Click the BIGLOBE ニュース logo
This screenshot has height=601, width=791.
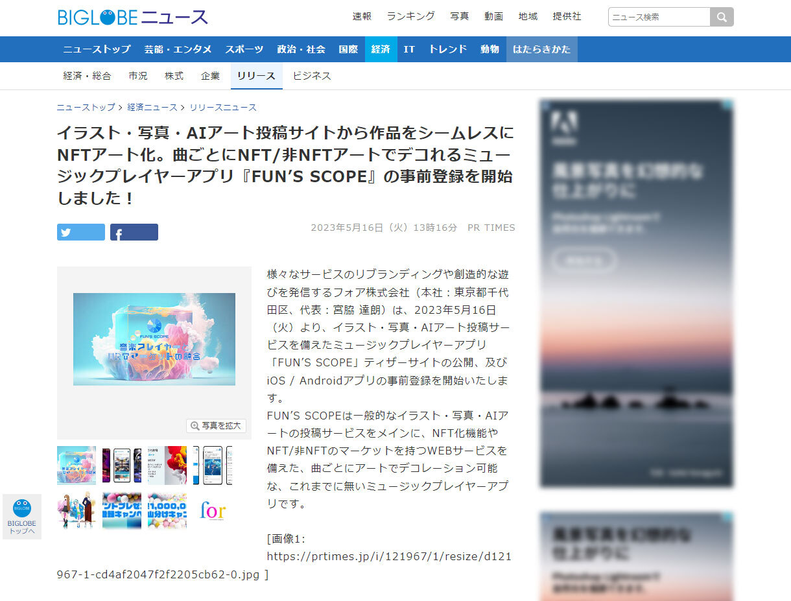point(132,16)
